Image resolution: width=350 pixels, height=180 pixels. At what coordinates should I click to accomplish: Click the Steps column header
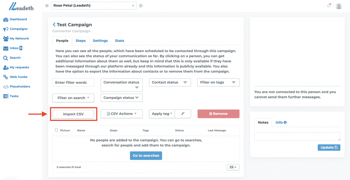[x=113, y=130]
